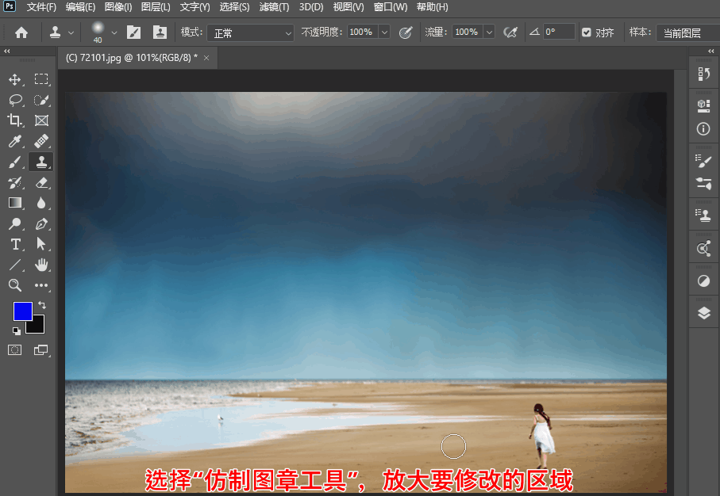
Task: Select the Crop tool
Action: click(x=15, y=120)
